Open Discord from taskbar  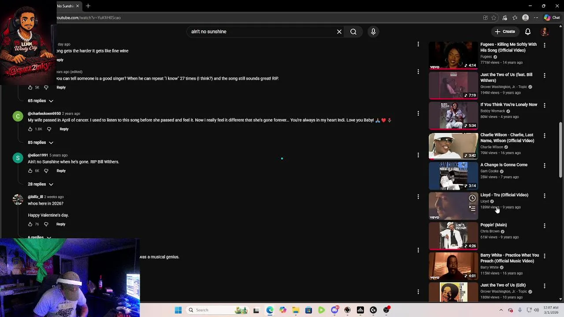(334, 310)
